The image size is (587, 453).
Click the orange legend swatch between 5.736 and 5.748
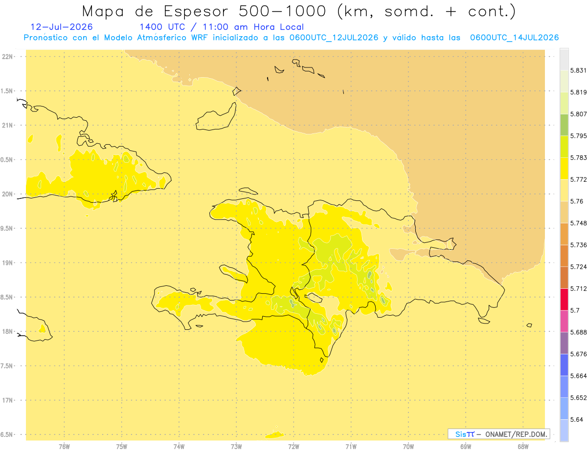[564, 234]
